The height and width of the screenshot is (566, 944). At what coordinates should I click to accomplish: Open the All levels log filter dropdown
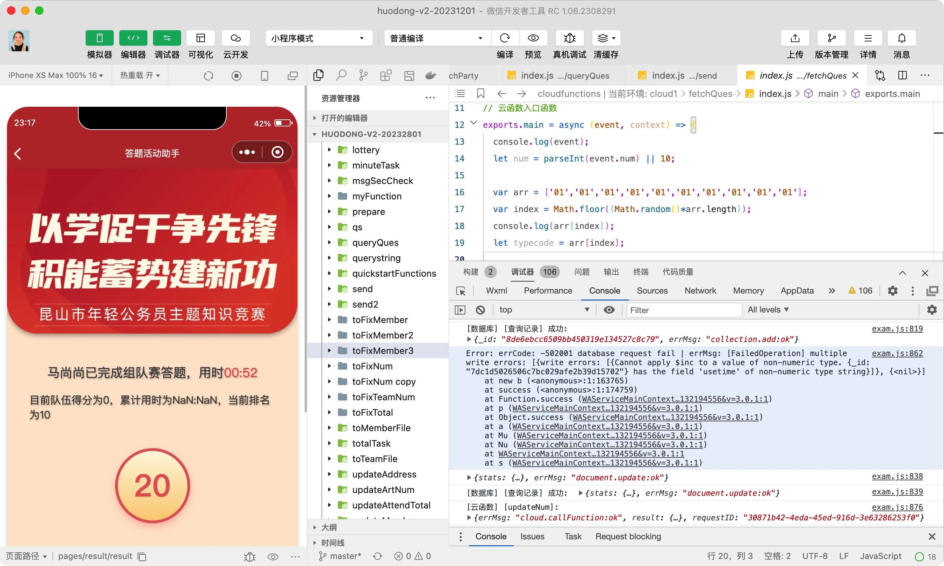click(x=767, y=310)
